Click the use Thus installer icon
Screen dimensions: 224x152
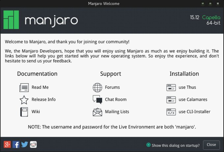(171, 88)
